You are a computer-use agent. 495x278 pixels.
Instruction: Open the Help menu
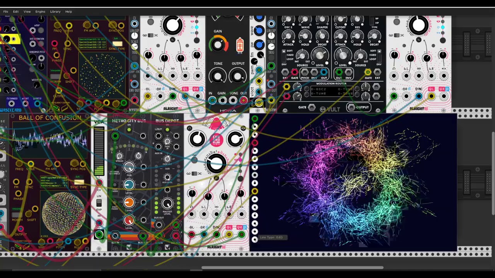click(68, 12)
